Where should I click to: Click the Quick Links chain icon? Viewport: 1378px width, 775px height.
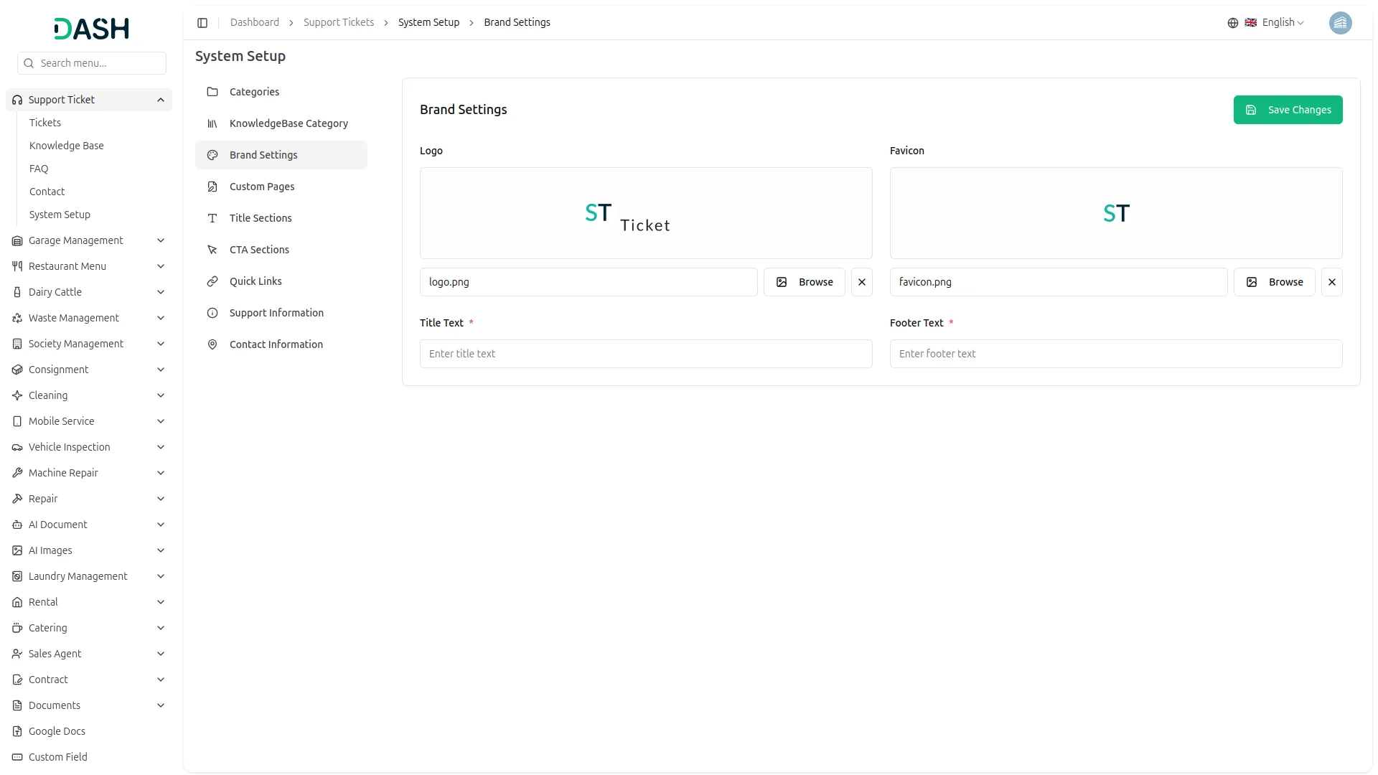tap(212, 281)
